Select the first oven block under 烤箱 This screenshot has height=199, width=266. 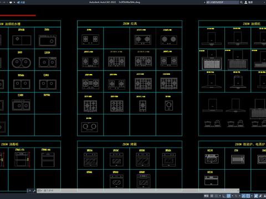point(90,160)
